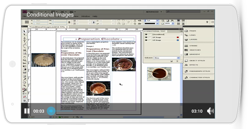Select the Zoom magnifier tool
The image size is (249, 129).
click(x=24, y=86)
